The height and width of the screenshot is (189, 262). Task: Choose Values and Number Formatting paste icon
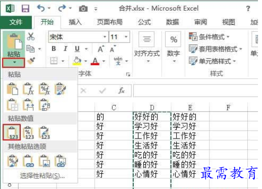click(x=28, y=132)
